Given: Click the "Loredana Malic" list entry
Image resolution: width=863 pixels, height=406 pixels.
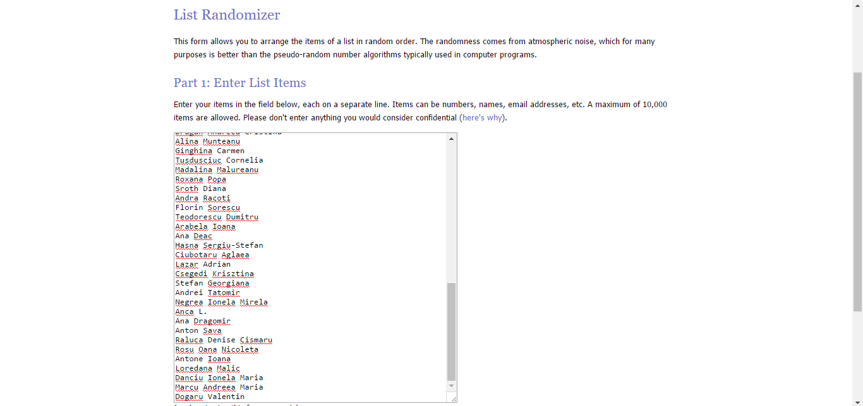Looking at the screenshot, I should click(x=207, y=369).
